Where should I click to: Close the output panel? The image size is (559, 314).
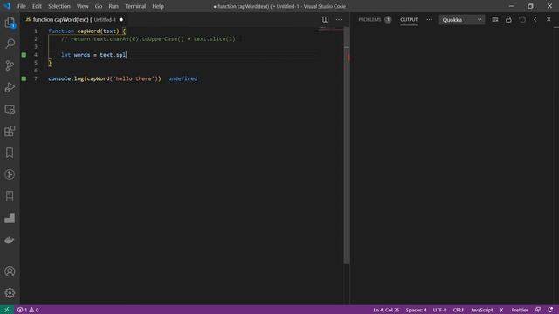coord(549,19)
